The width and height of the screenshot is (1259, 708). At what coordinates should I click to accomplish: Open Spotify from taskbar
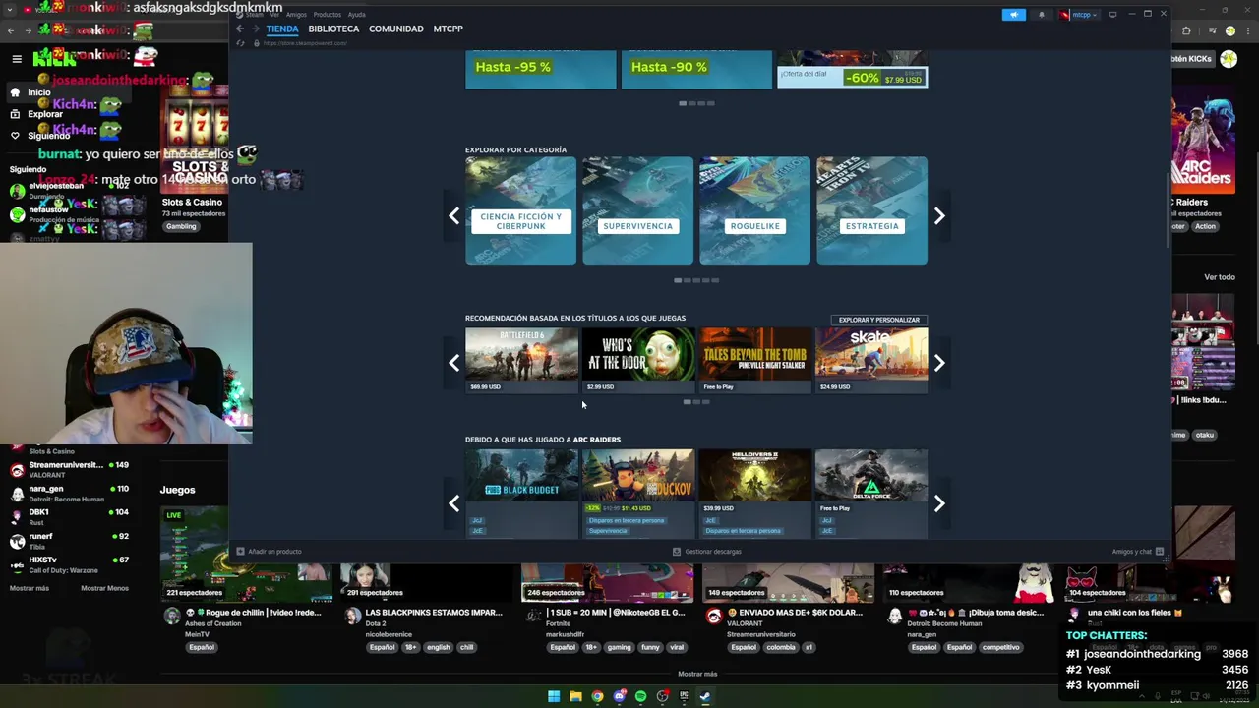tap(640, 696)
